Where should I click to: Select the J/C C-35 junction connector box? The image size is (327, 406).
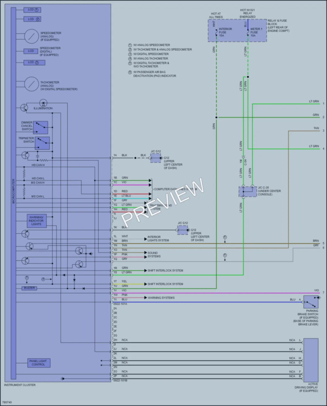tap(248, 192)
